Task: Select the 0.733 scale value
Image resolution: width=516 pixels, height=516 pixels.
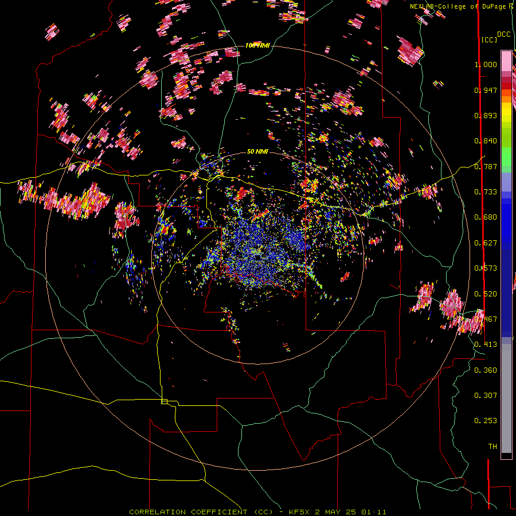Action: coord(486,192)
